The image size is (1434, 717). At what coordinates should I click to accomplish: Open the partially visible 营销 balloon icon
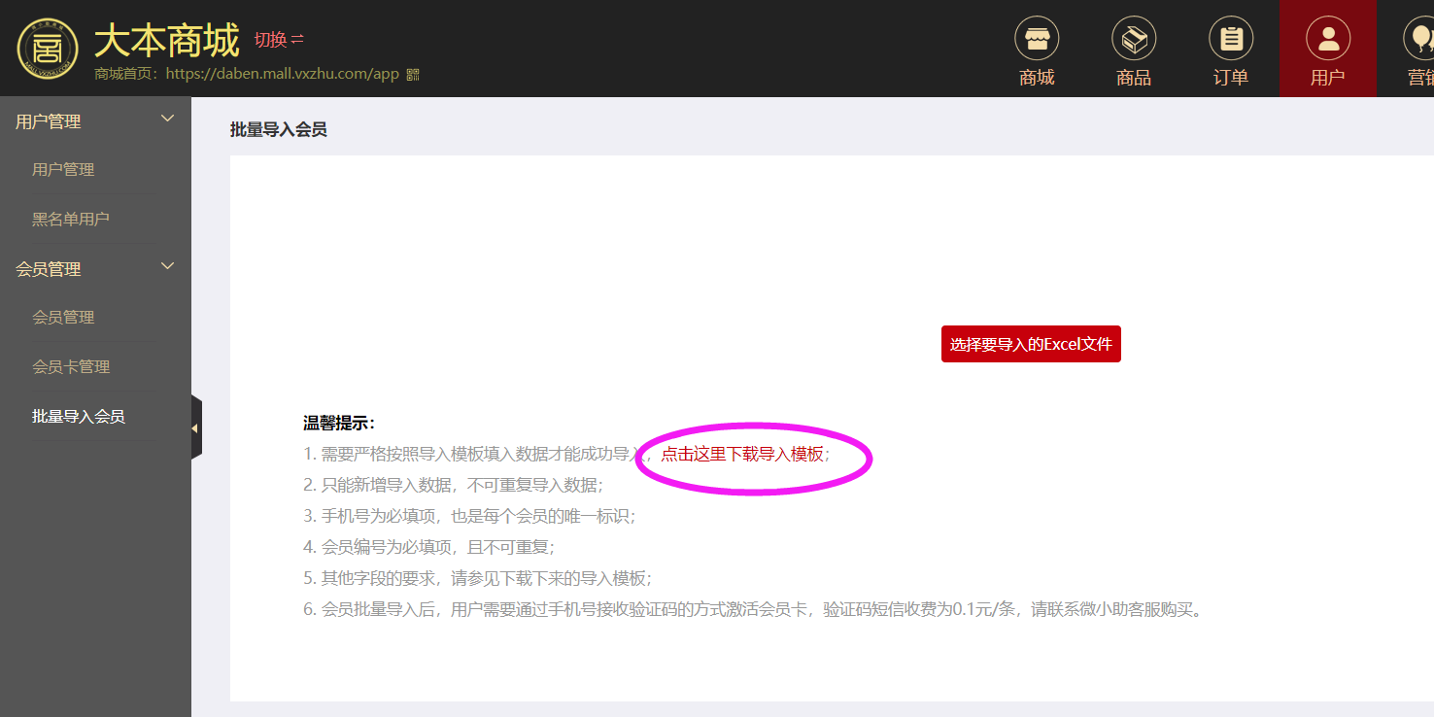(x=1420, y=40)
